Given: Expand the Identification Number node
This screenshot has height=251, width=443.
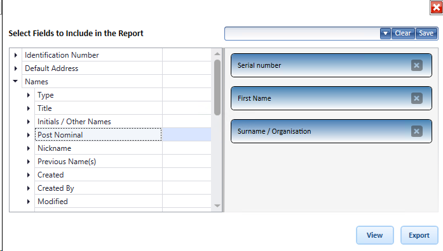Looking at the screenshot, I should 16,55.
